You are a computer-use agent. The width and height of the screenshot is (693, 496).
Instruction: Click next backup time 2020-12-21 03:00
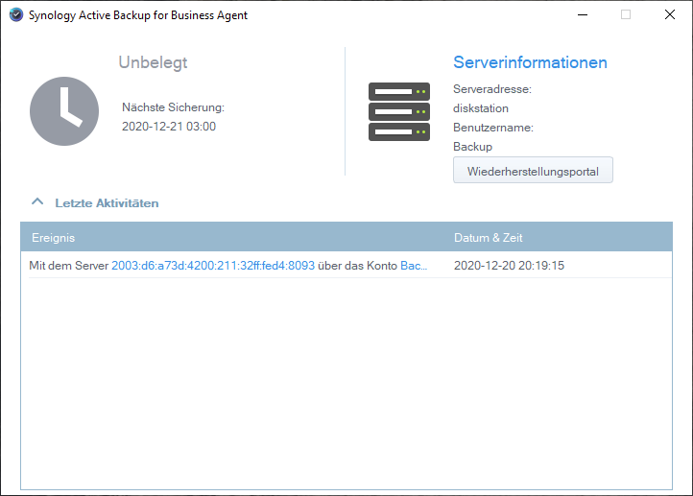pos(169,127)
